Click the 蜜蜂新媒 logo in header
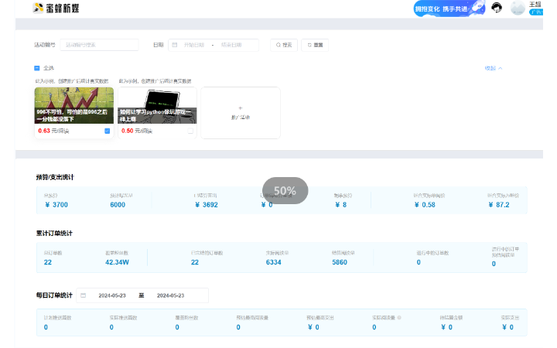Viewport: 557px width, 348px height. (56, 9)
